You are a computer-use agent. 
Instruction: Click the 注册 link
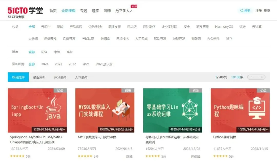click(259, 11)
